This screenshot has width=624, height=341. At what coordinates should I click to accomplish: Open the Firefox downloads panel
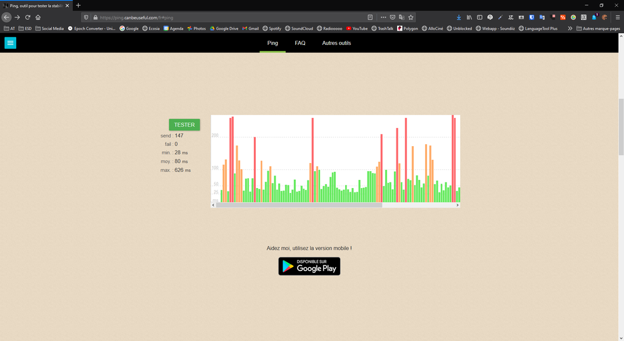tap(458, 17)
